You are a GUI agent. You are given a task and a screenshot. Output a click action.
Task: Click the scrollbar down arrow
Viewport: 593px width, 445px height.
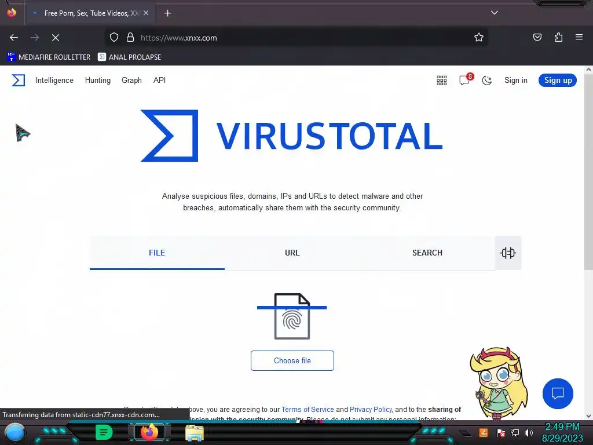[588, 416]
